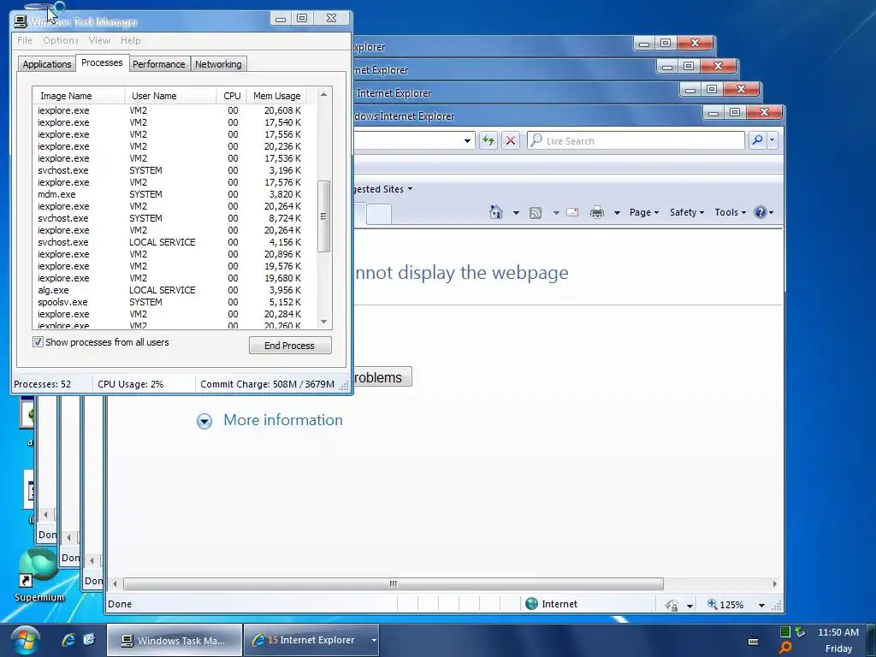Click the on-screen keyboard tray icon

pyautogui.click(x=753, y=641)
